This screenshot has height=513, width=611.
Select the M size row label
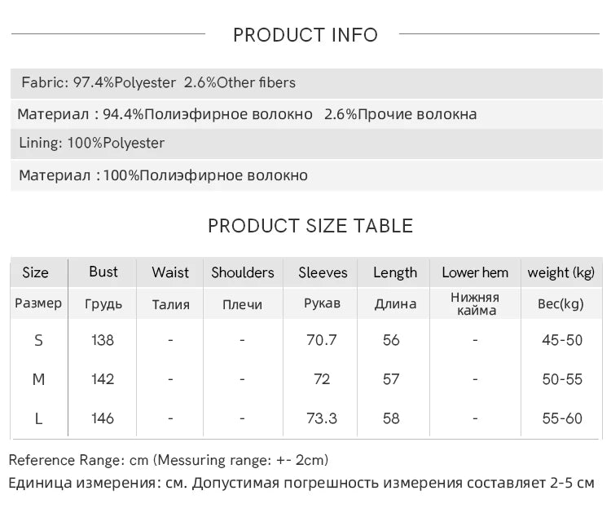[38, 379]
